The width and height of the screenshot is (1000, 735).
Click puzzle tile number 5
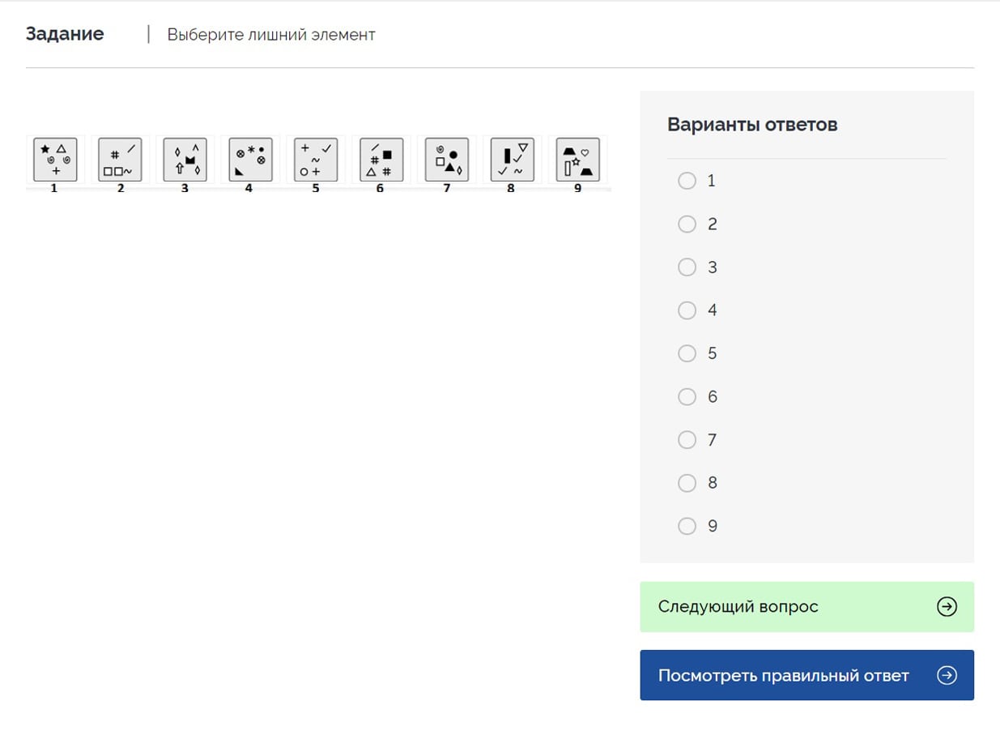[x=316, y=159]
